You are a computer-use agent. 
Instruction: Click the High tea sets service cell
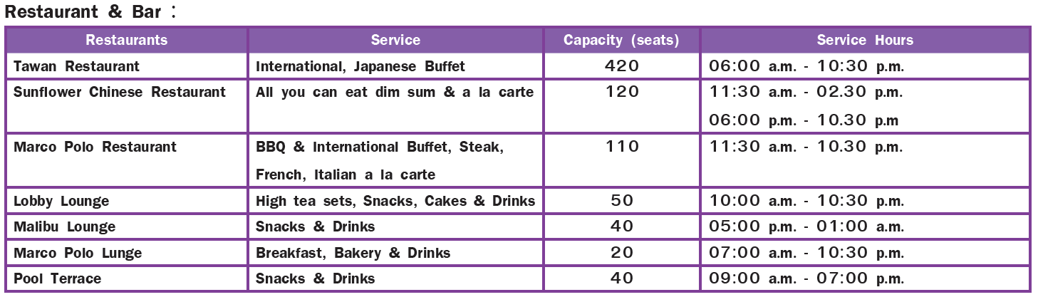395,201
